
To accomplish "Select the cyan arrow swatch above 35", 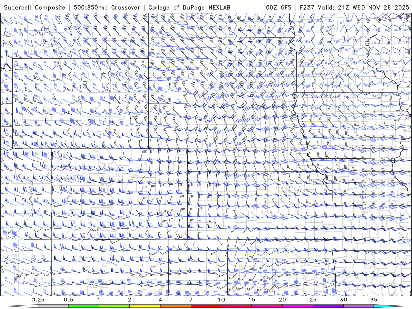I will point(389,306).
